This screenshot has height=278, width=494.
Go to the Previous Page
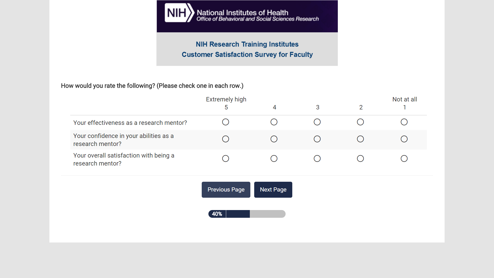[226, 190]
